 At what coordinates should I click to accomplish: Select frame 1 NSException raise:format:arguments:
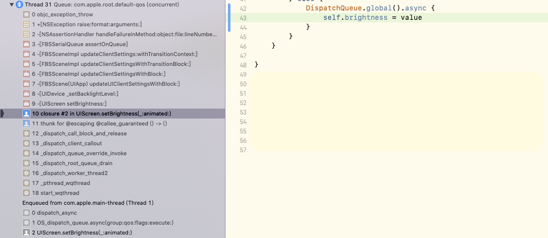(112, 24)
